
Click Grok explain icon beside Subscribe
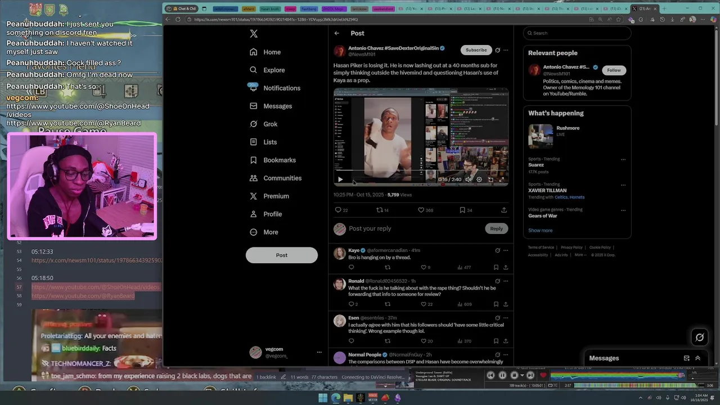(x=497, y=50)
